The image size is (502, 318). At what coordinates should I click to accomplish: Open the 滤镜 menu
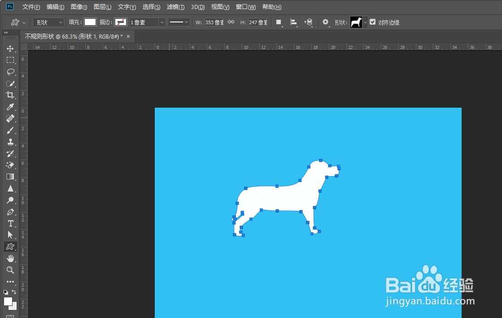175,7
